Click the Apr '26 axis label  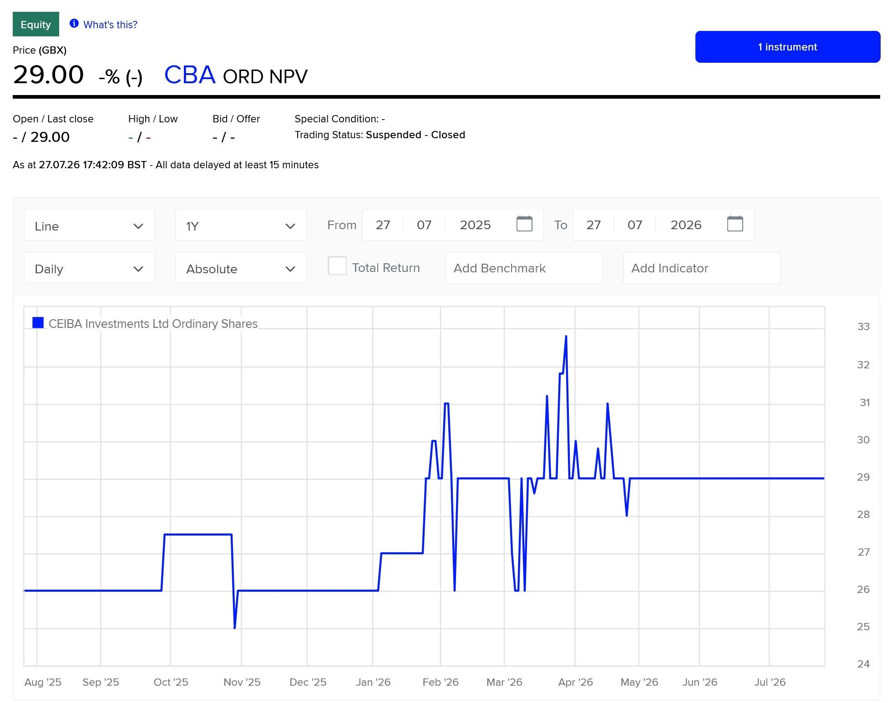tap(575, 682)
